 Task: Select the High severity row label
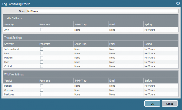pos(7,62)
